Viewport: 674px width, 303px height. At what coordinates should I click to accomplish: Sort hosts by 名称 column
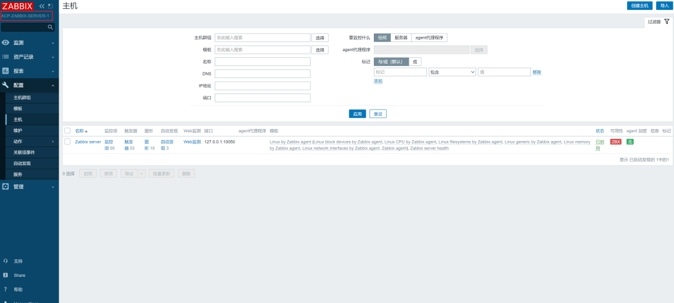point(81,130)
